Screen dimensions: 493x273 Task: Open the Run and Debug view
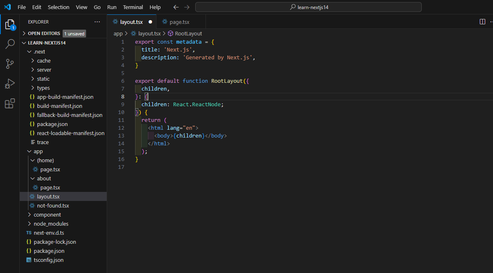tap(10, 84)
